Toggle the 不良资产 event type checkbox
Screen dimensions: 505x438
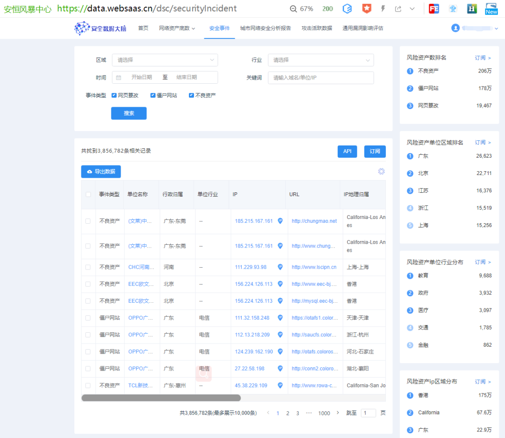click(x=191, y=95)
